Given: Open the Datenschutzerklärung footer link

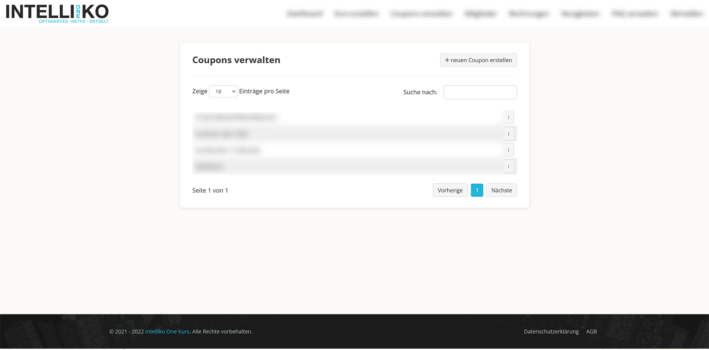Looking at the screenshot, I should pos(551,331).
